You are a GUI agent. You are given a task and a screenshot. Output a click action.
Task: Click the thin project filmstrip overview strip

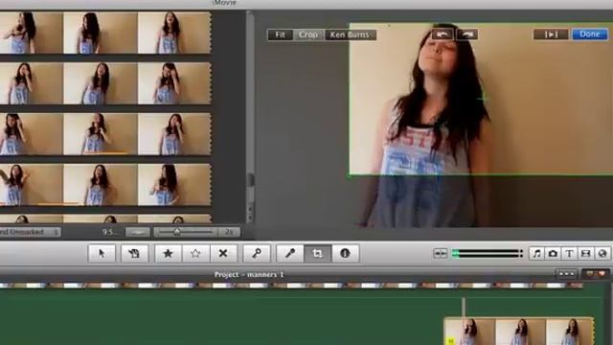coord(291,286)
